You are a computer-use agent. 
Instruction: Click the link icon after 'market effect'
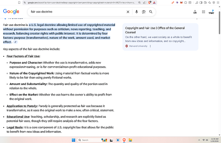pyautogui.click(x=16, y=42)
